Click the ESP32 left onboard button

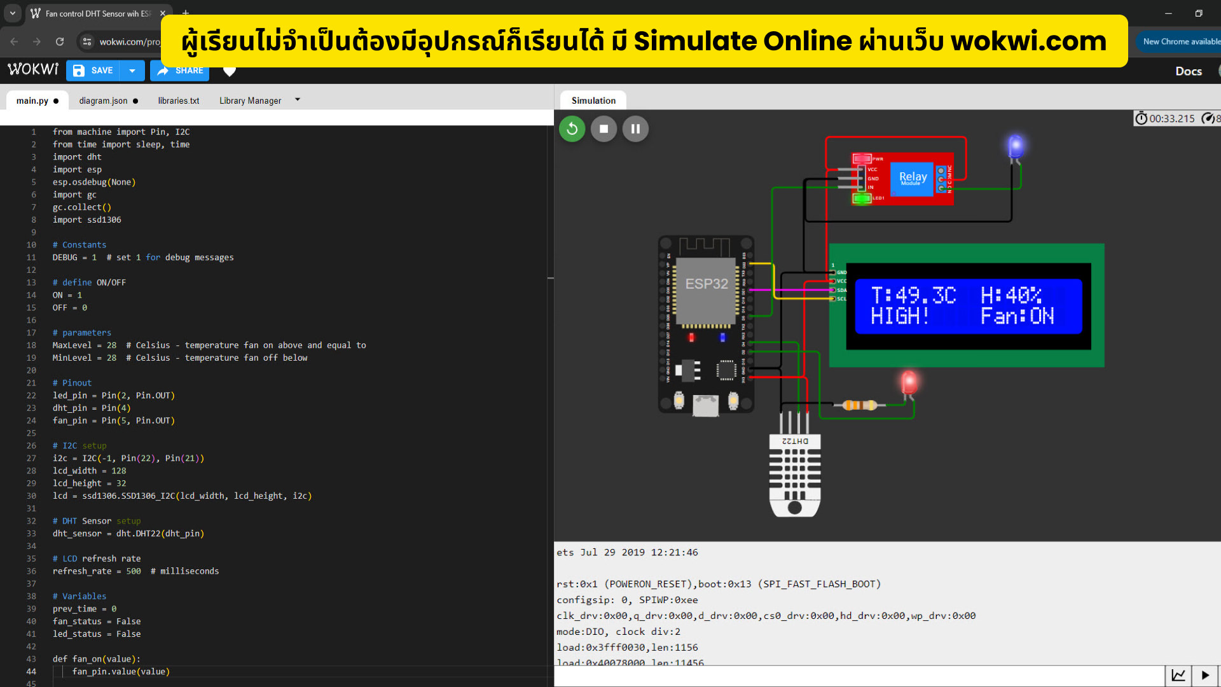pyautogui.click(x=679, y=401)
